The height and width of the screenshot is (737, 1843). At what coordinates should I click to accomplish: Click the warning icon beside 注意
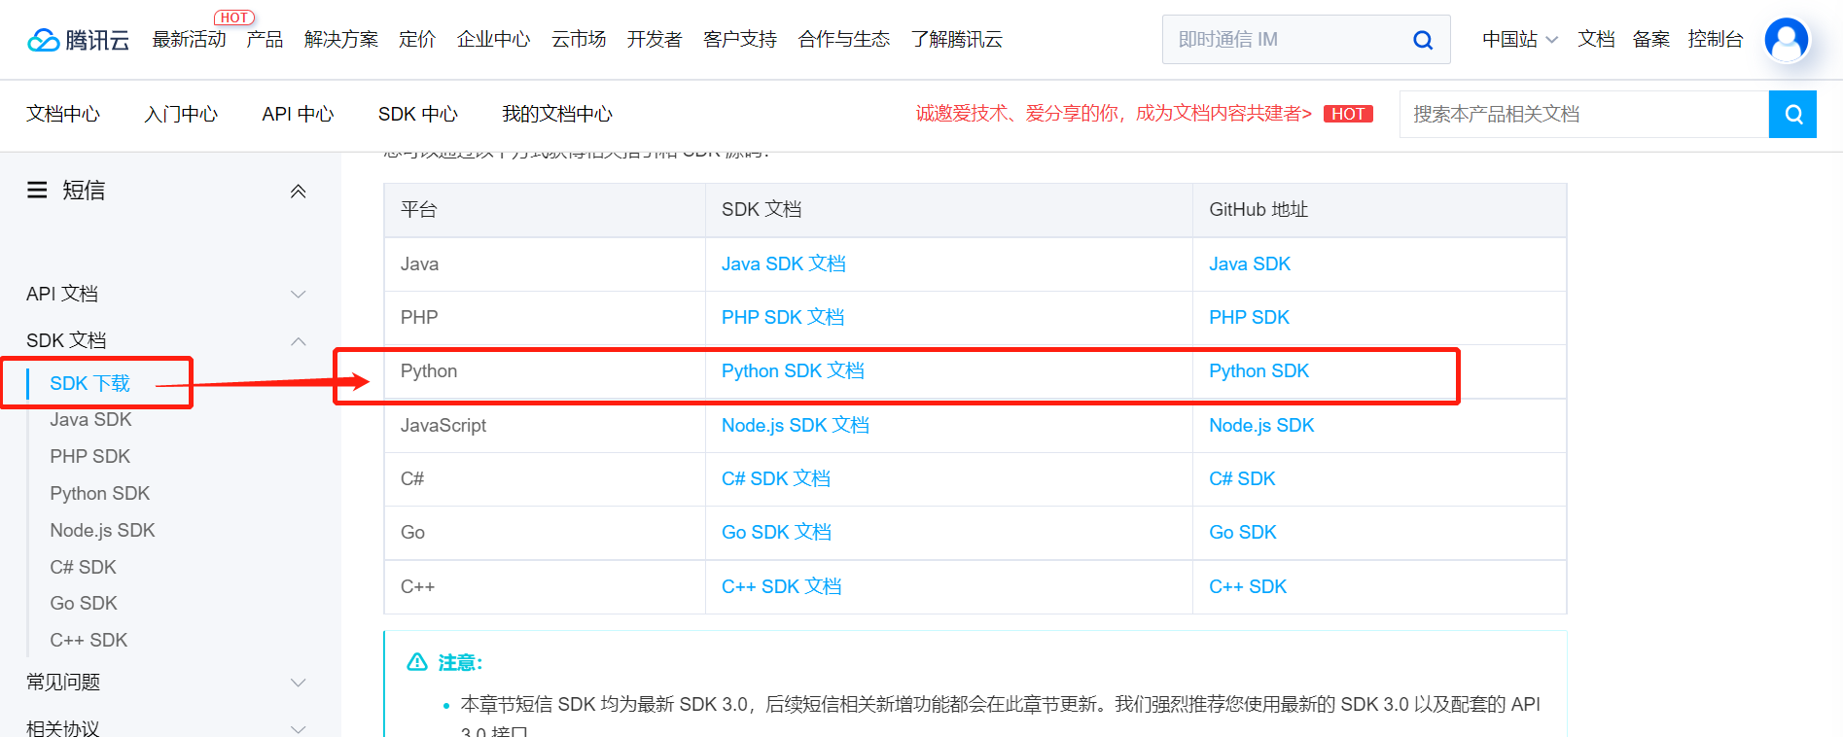[x=417, y=662]
